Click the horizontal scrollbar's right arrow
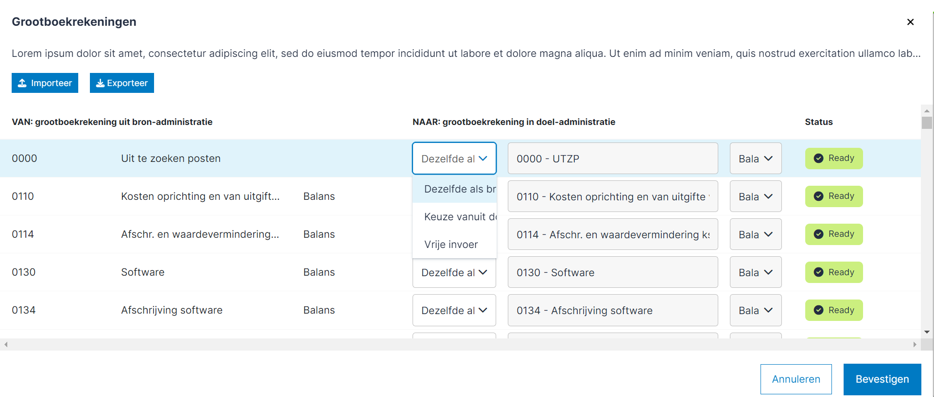Screen dimensions: 934x406 point(915,344)
